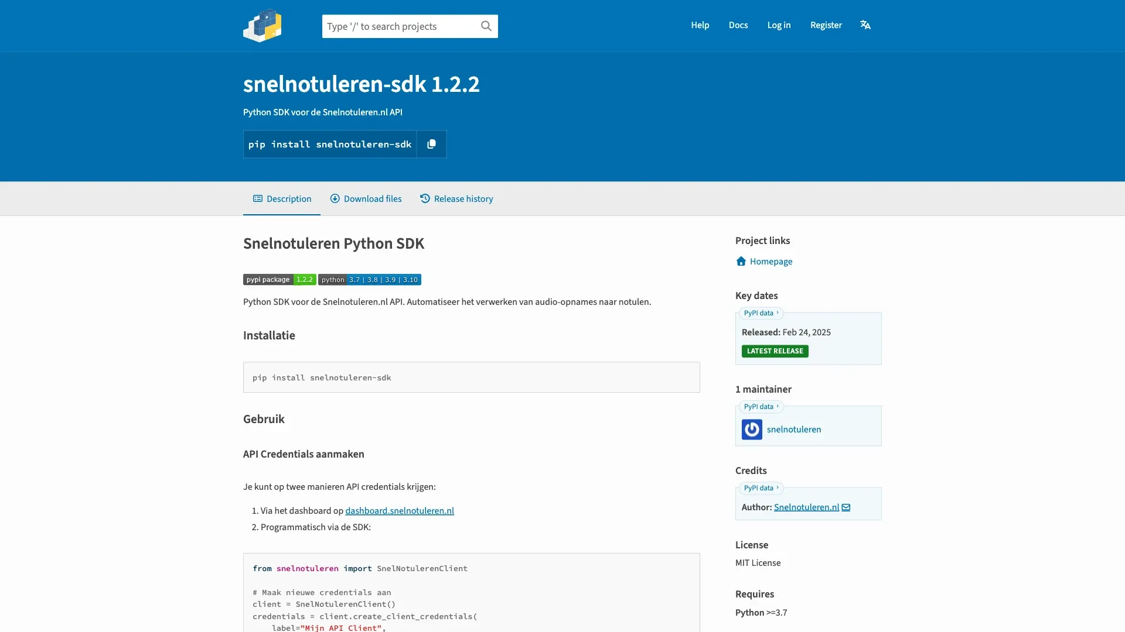This screenshot has width=1125, height=632.
Task: Click the 'Programmatisch via de SDK:' list item
Action: pos(316,527)
